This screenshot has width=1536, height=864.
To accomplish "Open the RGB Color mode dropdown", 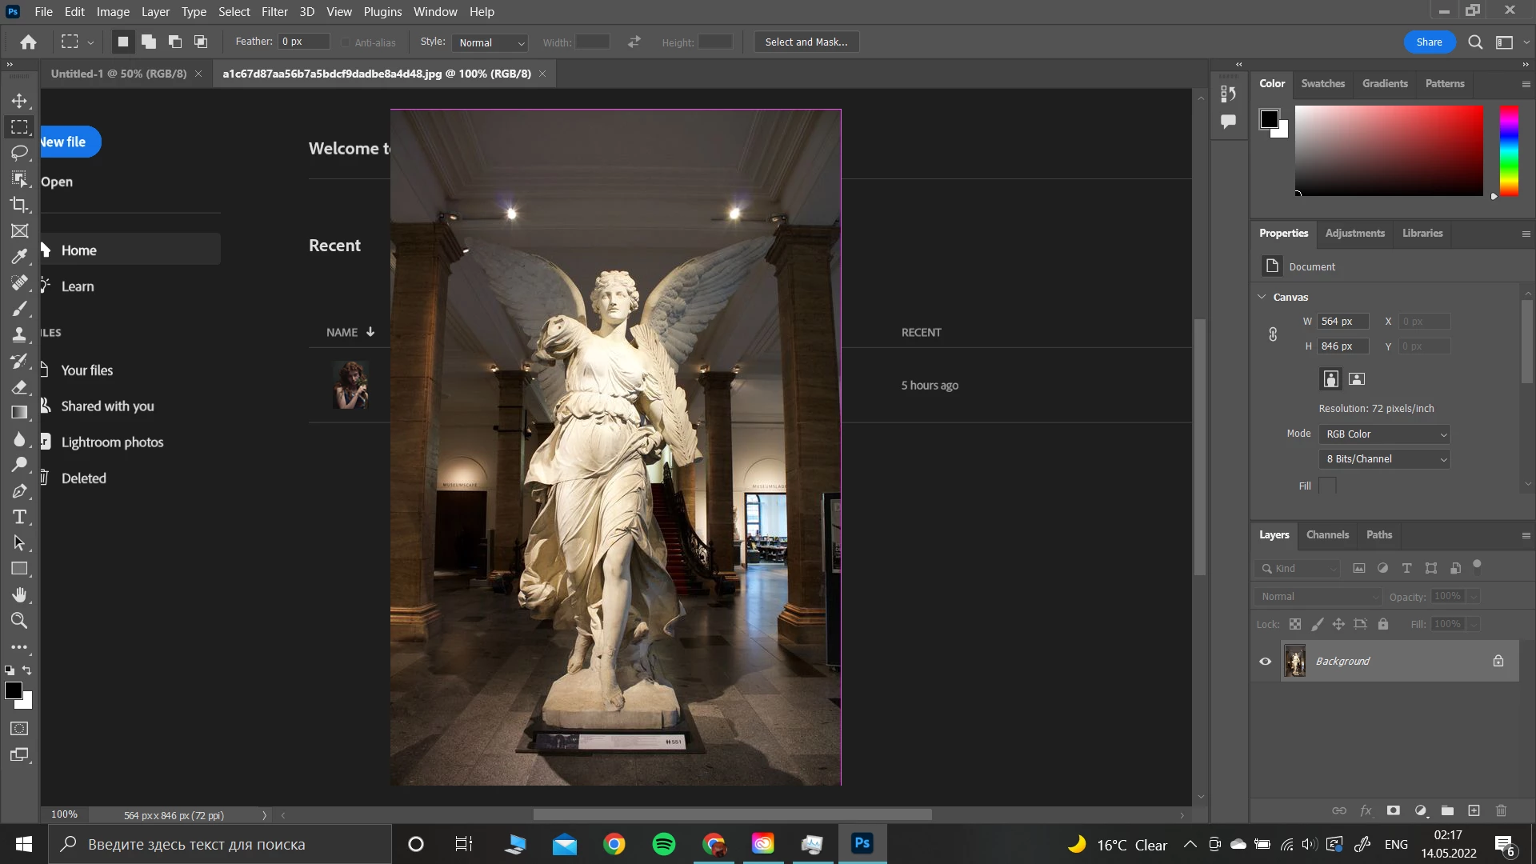I will [x=1385, y=434].
